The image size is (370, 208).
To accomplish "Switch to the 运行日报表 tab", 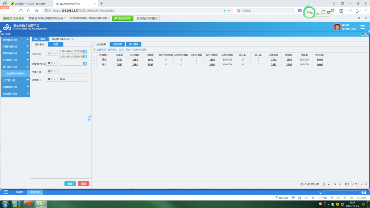I will (x=40, y=39).
